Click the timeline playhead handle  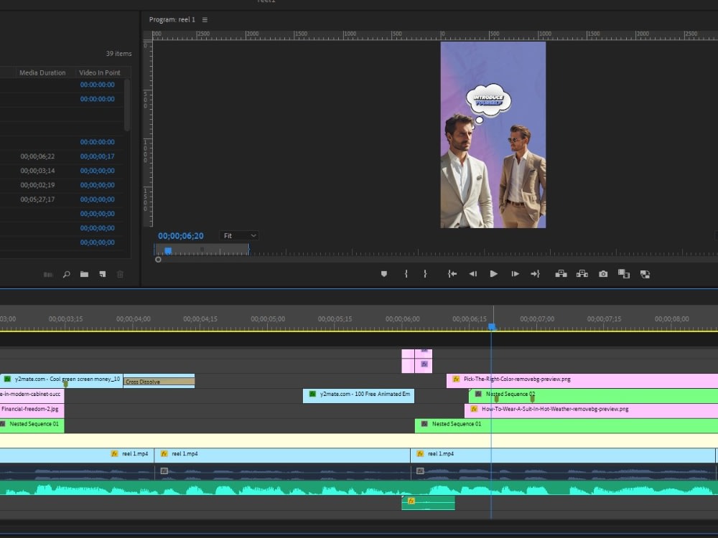coord(492,327)
